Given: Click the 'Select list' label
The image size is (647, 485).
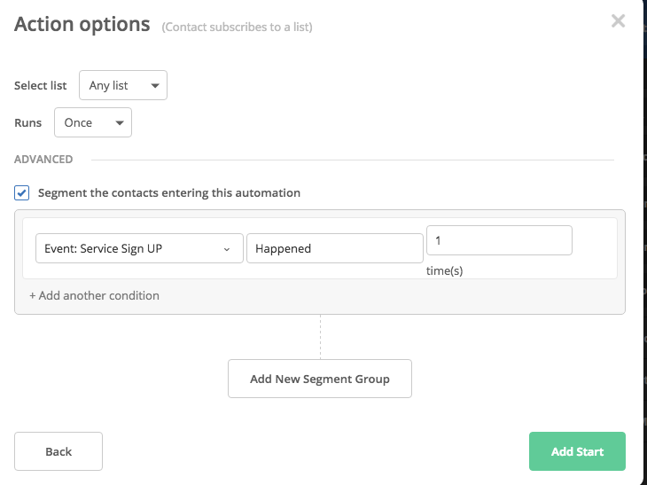Looking at the screenshot, I should coord(41,86).
